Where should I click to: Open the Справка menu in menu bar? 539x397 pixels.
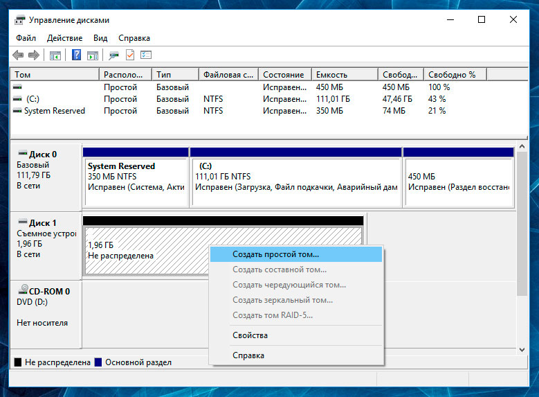[x=134, y=38]
